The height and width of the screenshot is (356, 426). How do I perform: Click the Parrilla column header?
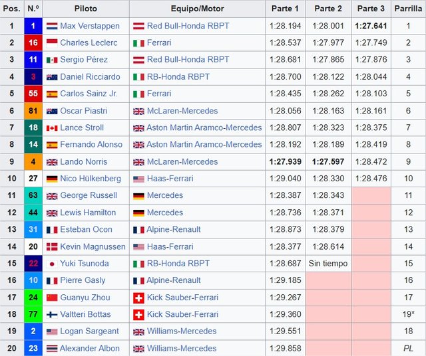pos(408,9)
